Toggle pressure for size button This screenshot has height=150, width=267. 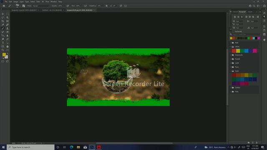(x=121, y=6)
